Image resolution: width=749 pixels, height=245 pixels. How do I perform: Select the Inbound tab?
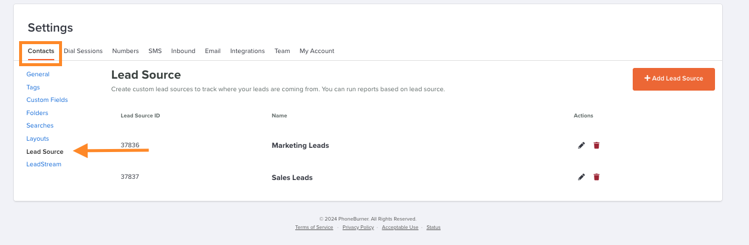[183, 51]
